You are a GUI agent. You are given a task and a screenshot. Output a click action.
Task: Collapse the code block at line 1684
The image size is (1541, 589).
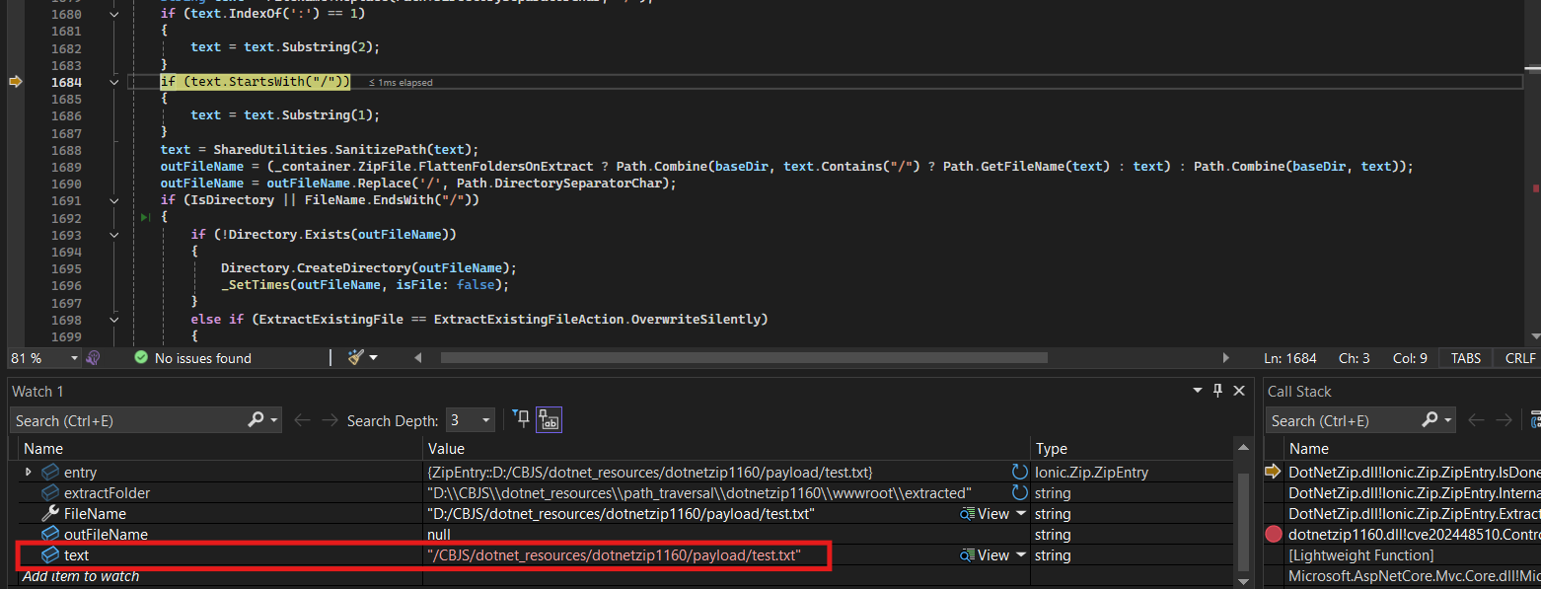coord(114,83)
